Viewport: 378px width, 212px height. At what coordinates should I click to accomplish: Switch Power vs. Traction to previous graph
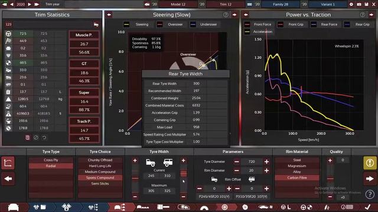click(x=246, y=15)
